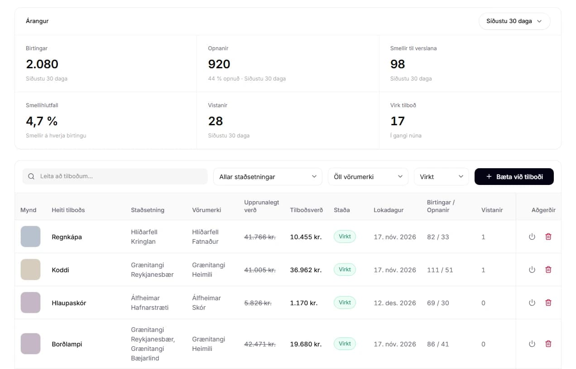The width and height of the screenshot is (576, 369).
Task: Select the Virkt badge for Hlaupaskór
Action: click(345, 303)
